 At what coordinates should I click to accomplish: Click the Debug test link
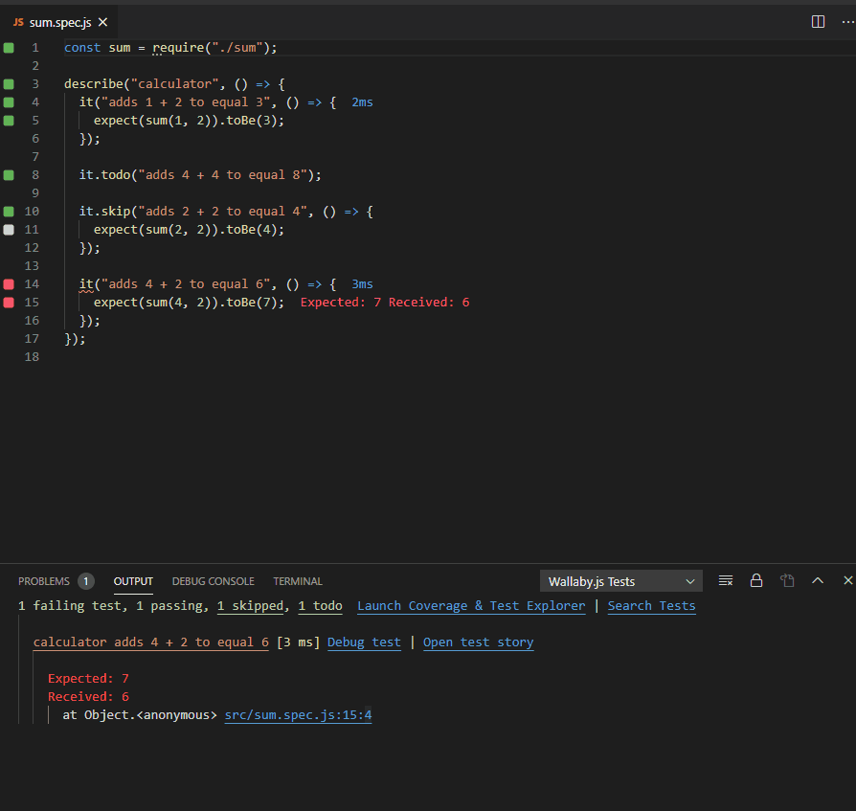[364, 642]
